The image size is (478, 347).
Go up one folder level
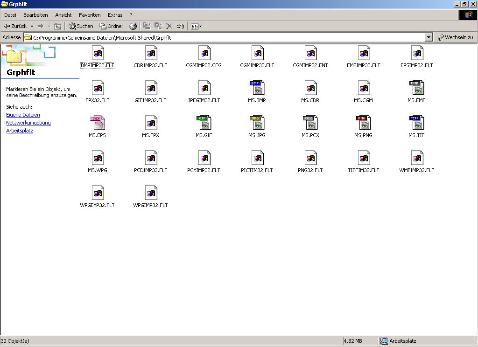tap(57, 26)
